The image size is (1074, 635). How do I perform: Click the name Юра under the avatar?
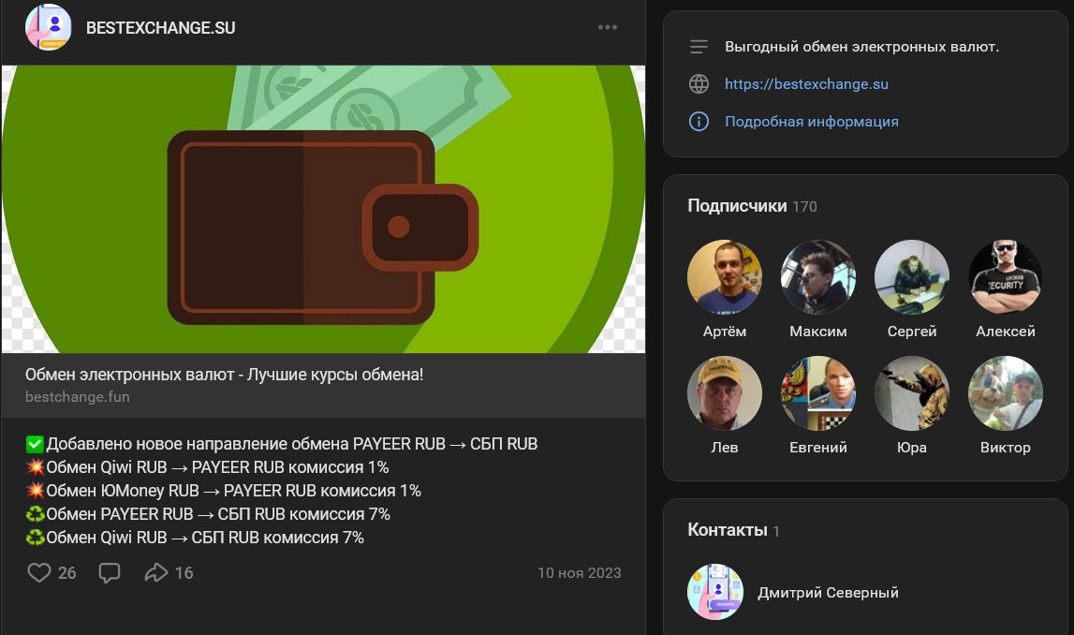tap(912, 448)
